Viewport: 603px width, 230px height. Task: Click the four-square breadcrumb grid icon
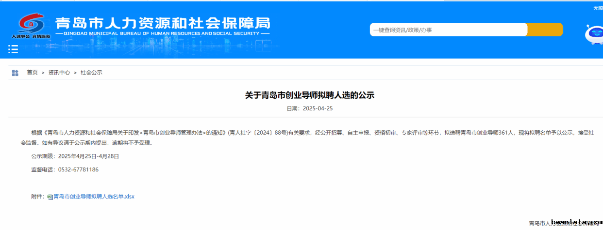[x=15, y=73]
